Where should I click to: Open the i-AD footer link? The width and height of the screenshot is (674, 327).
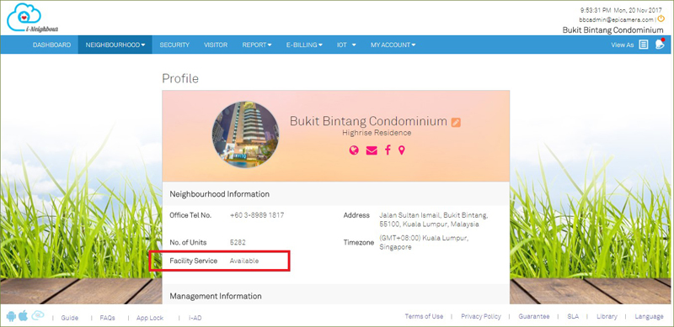[x=195, y=318]
